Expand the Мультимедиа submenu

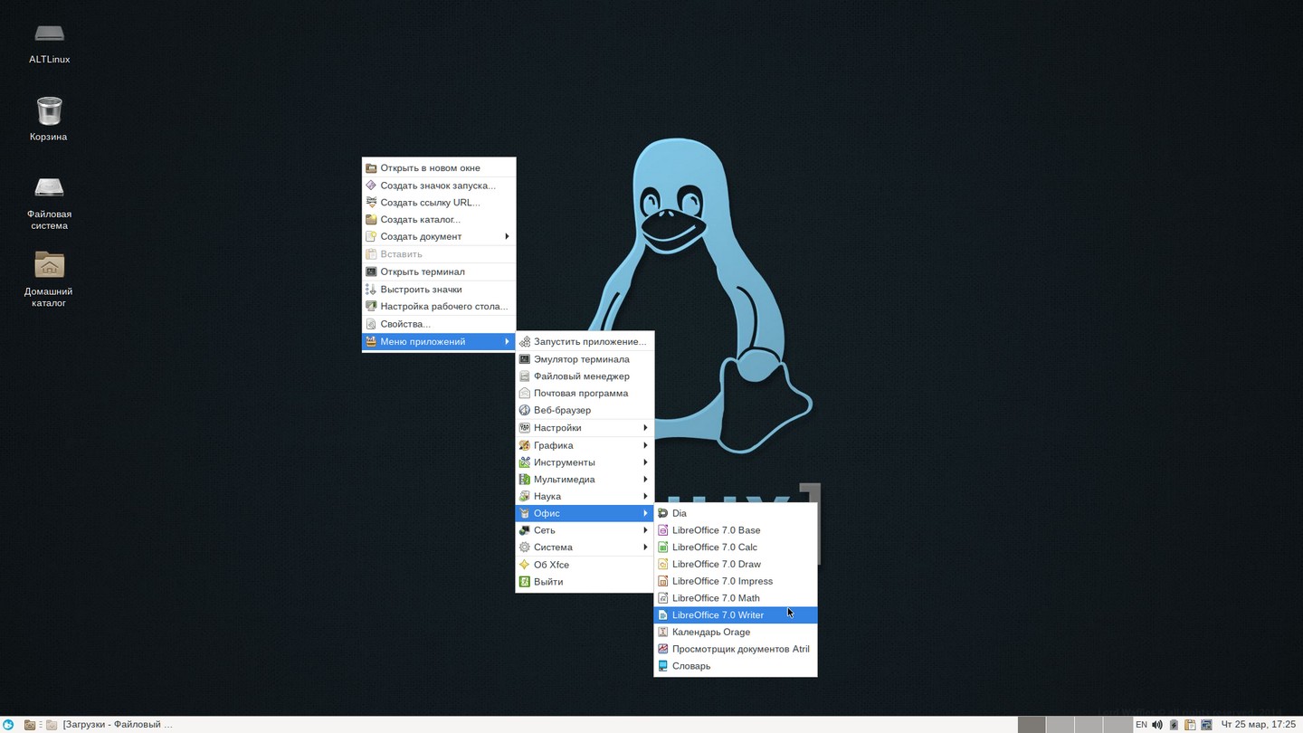pyautogui.click(x=585, y=480)
